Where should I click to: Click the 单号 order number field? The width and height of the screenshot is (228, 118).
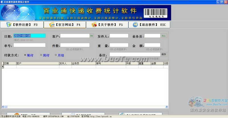(x=30, y=45)
